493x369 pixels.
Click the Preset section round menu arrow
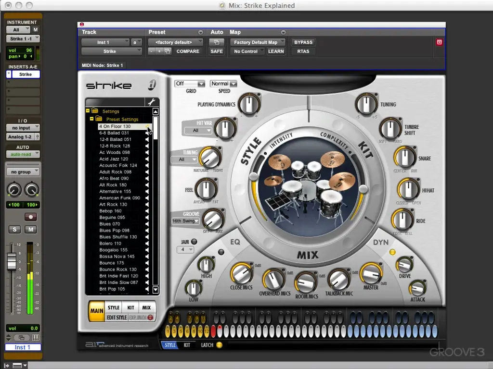[201, 32]
